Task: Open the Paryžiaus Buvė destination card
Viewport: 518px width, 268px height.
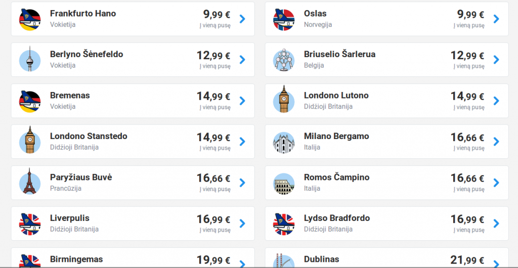Action: 133,183
